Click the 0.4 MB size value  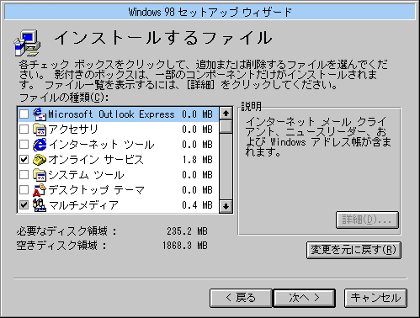(x=197, y=205)
